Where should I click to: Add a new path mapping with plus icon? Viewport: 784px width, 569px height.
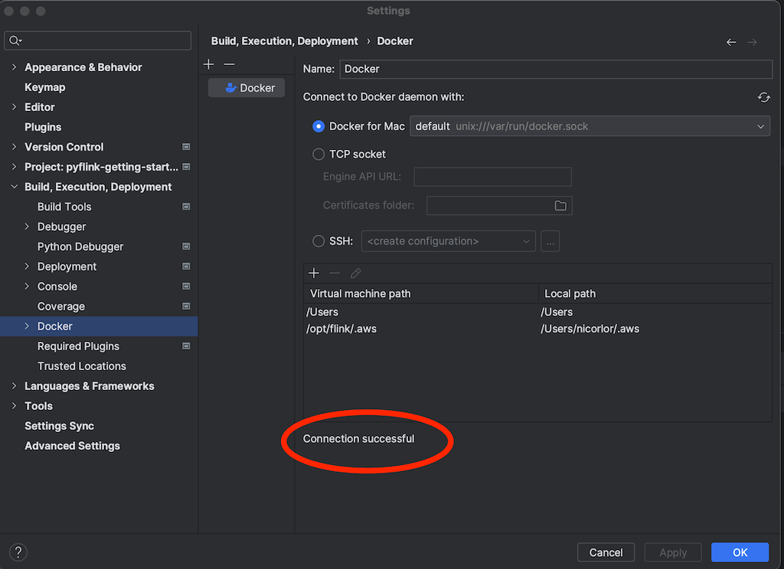tap(313, 273)
